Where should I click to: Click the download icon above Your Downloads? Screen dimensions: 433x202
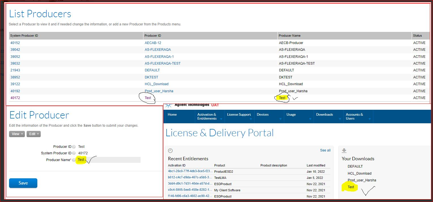click(344, 151)
